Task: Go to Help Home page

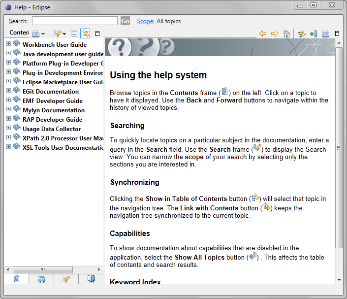Action: pyautogui.click(x=286, y=33)
